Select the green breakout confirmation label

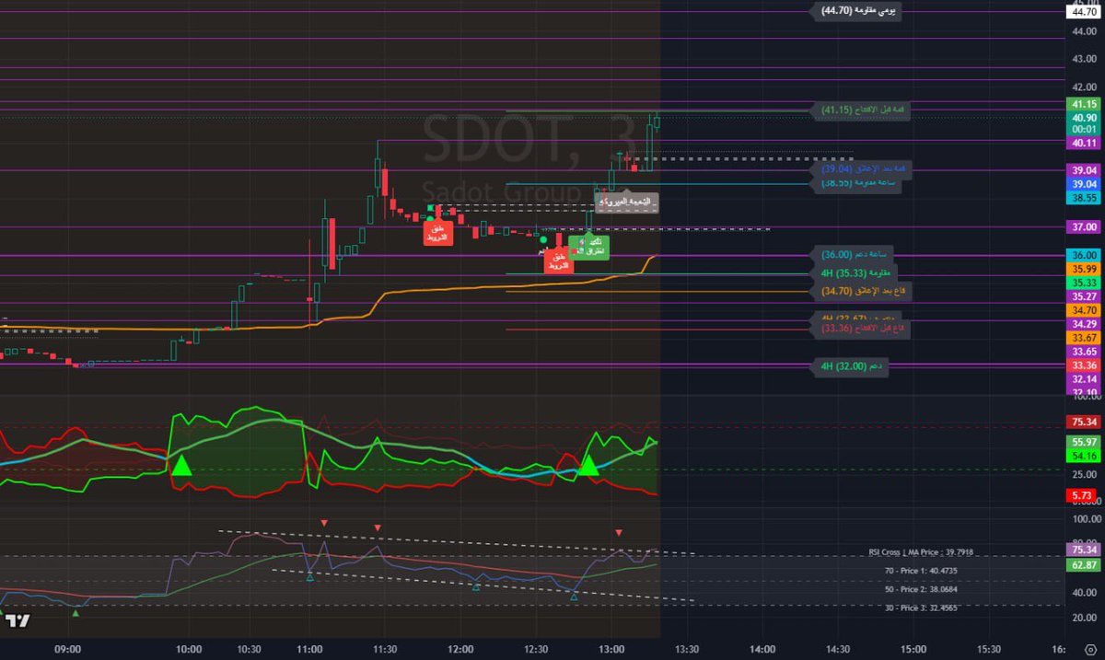(x=588, y=247)
